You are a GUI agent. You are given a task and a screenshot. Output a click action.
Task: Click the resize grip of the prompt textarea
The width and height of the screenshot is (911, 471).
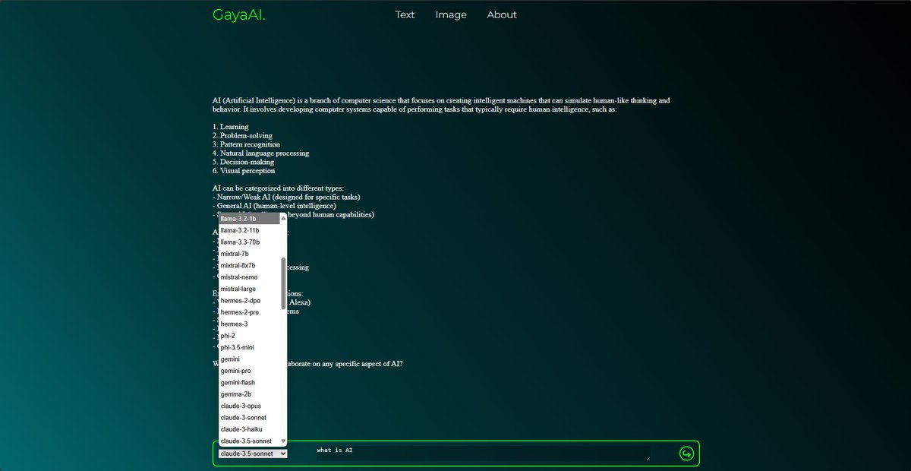tap(648, 458)
